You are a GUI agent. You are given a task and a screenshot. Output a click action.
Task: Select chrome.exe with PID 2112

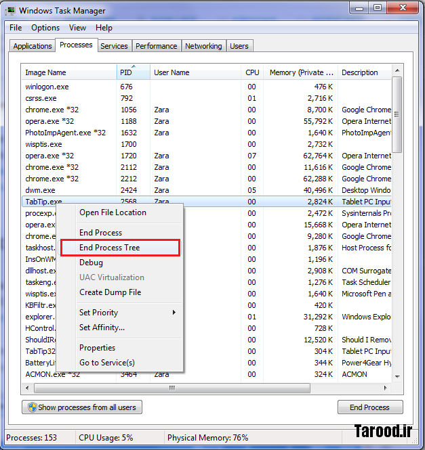207,167
